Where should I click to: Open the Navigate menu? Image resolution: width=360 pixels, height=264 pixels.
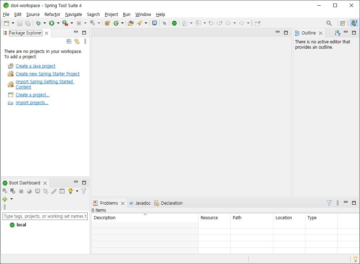pos(73,15)
